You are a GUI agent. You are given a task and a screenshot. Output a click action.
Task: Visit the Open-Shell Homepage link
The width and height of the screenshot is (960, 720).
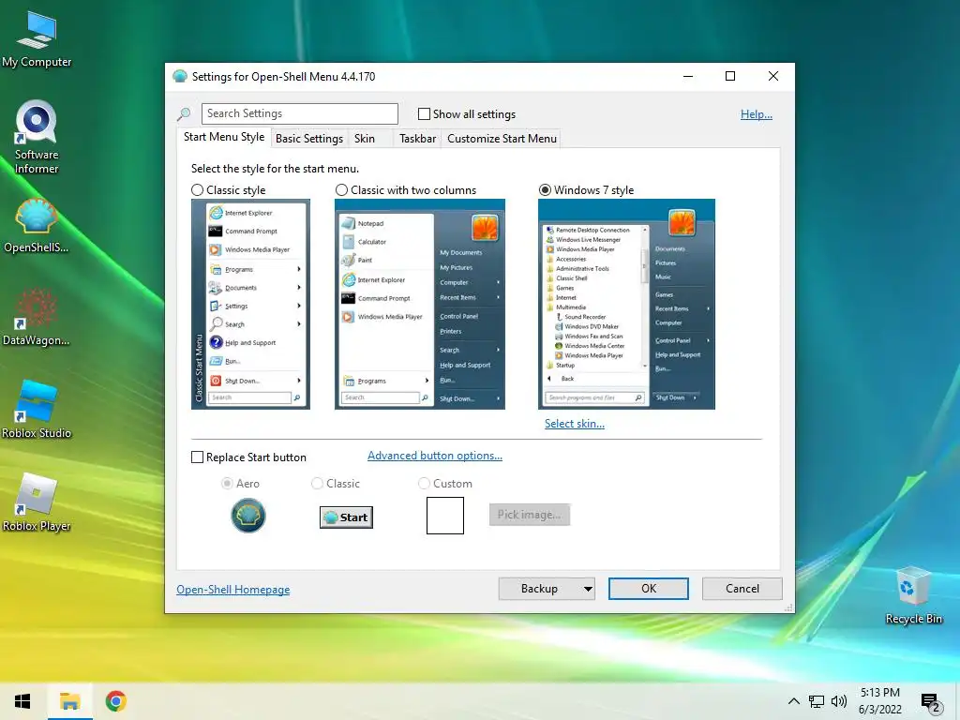(233, 590)
